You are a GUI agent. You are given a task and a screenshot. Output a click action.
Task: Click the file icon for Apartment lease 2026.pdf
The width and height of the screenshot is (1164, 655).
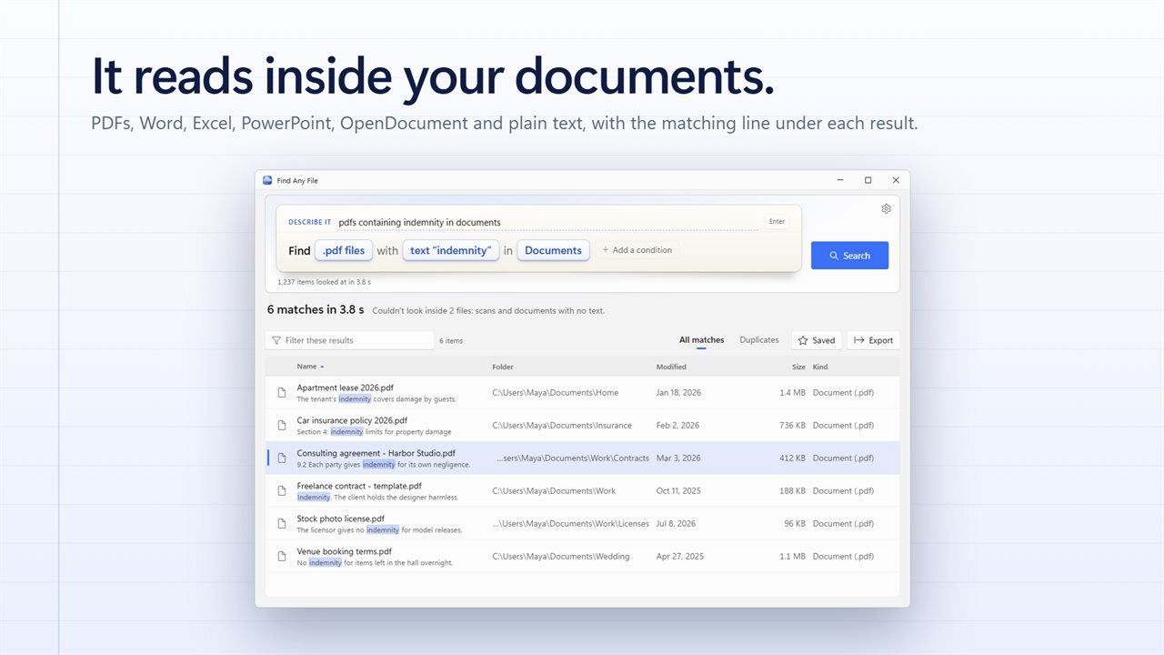282,393
